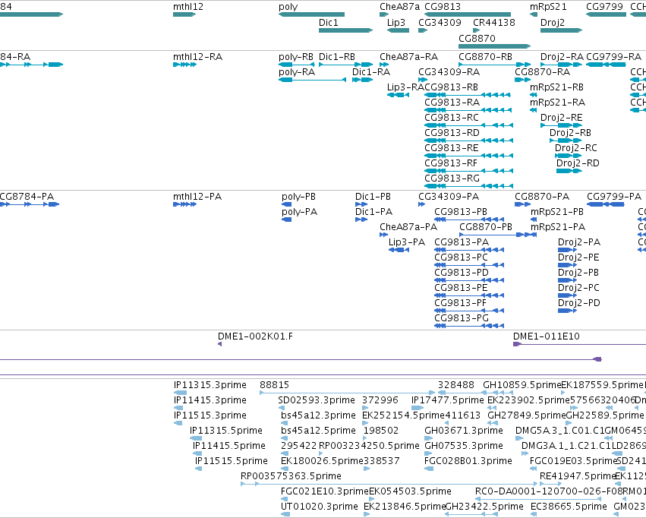
Task: Click the 'CheA87a-PA' protein label
Action: point(408,227)
